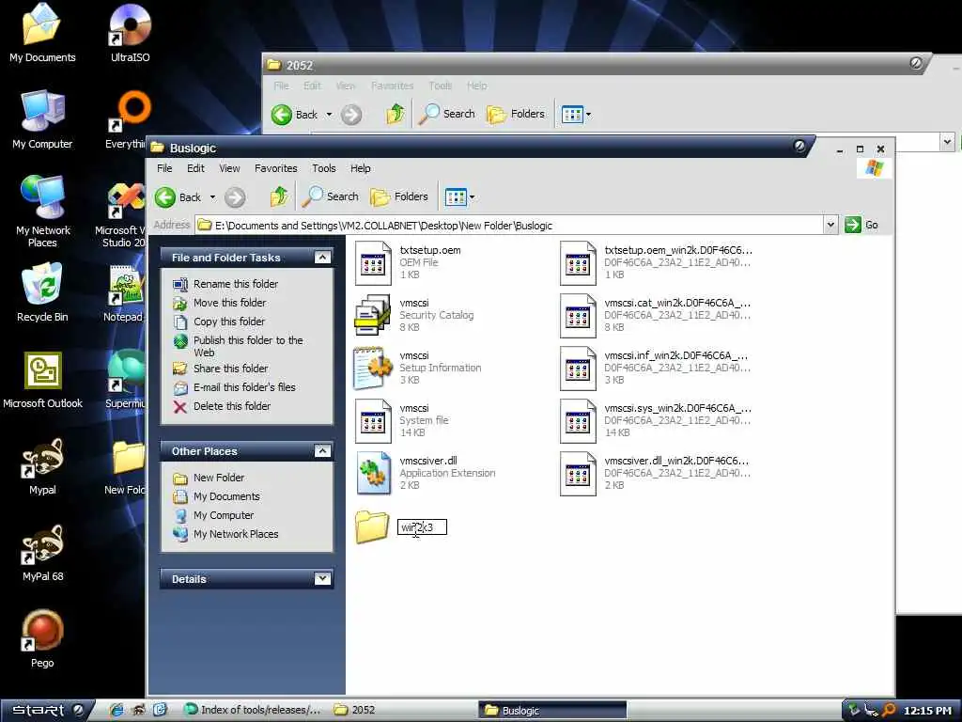962x722 pixels.
Task: Open Mypal desktop shortcut
Action: 42,466
